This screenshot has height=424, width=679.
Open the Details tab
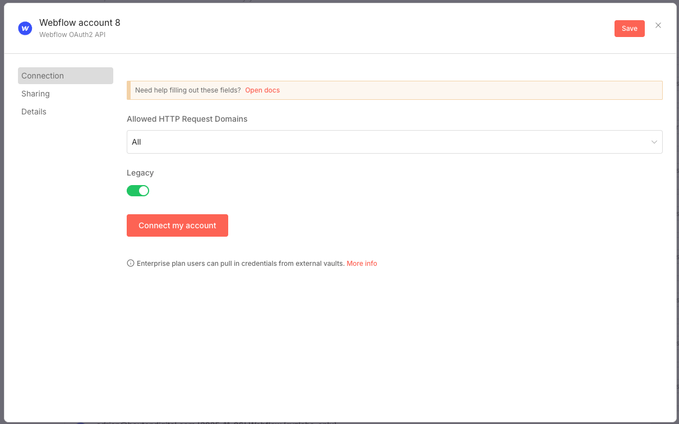[66, 112]
